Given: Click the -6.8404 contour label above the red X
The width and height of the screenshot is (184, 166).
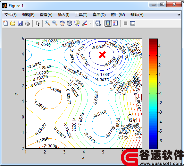Looking at the screenshot, I should coord(99,47).
